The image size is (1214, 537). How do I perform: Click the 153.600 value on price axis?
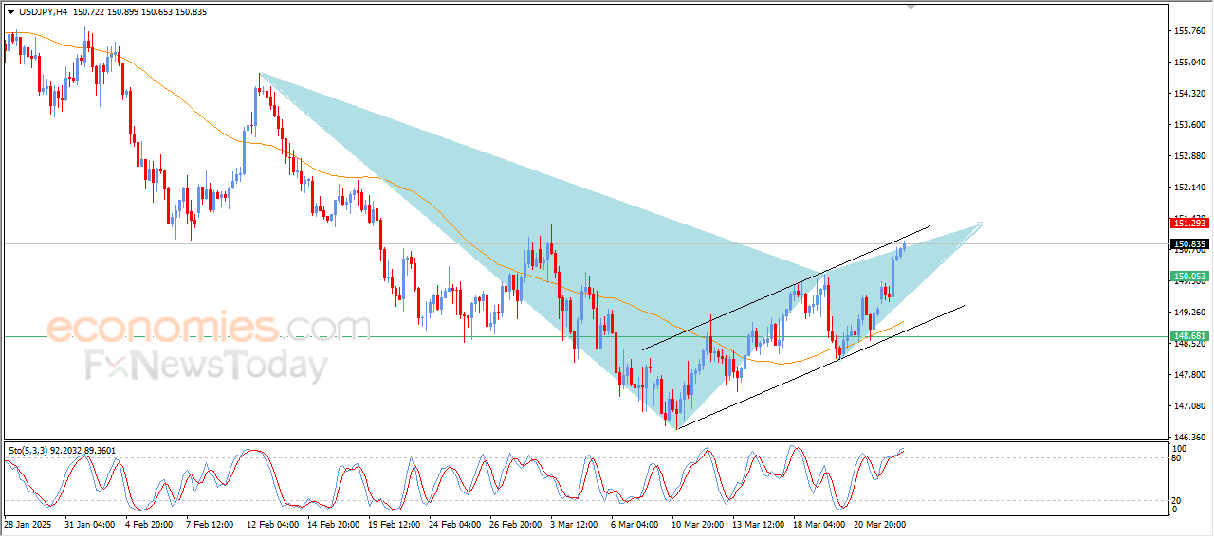point(1189,125)
